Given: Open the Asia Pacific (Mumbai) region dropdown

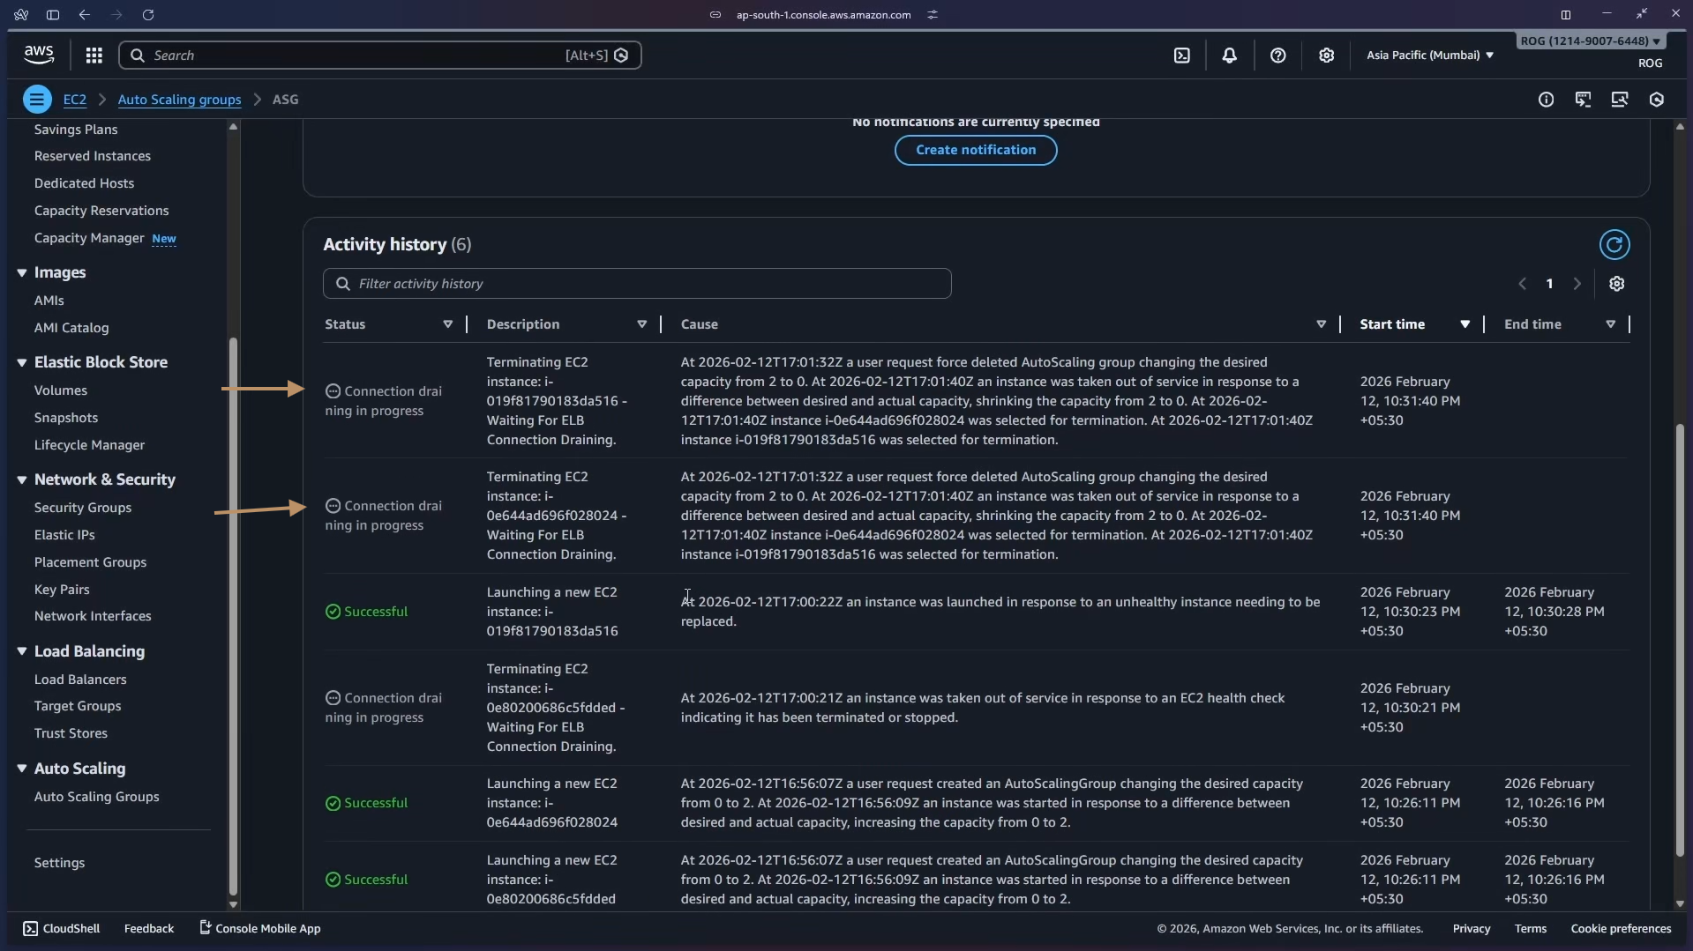Looking at the screenshot, I should pyautogui.click(x=1429, y=56).
